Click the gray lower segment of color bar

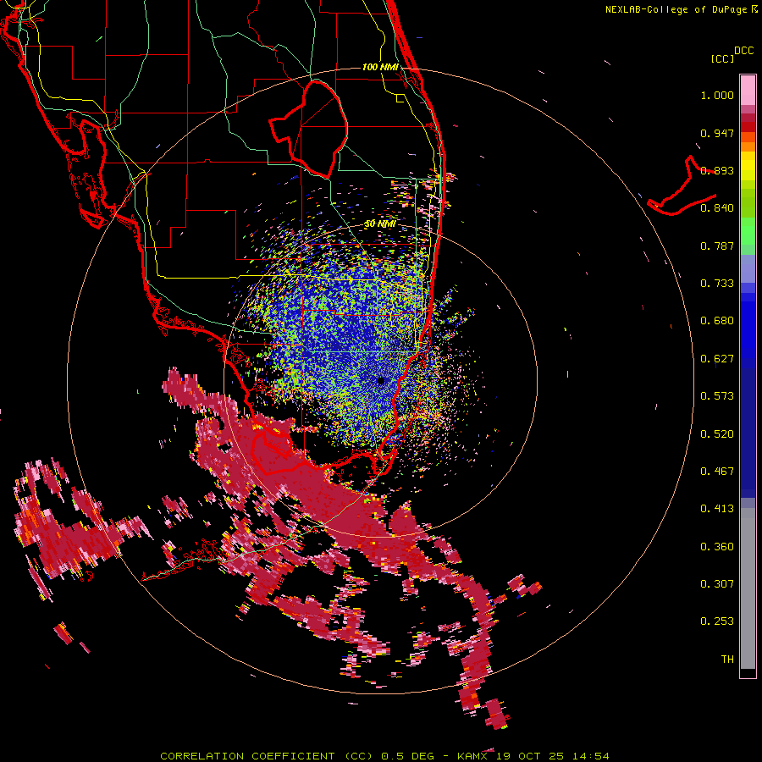pos(748,588)
